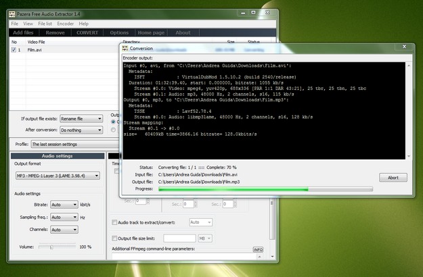Open the Sampling freq. dropdown
Viewport: 423px width, 277px height.
coord(64,218)
